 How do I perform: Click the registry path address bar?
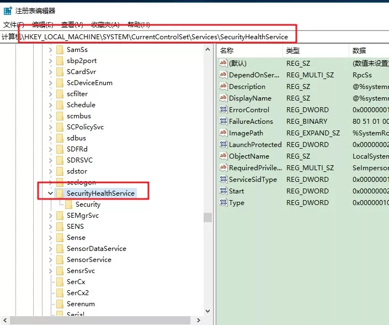click(x=194, y=37)
